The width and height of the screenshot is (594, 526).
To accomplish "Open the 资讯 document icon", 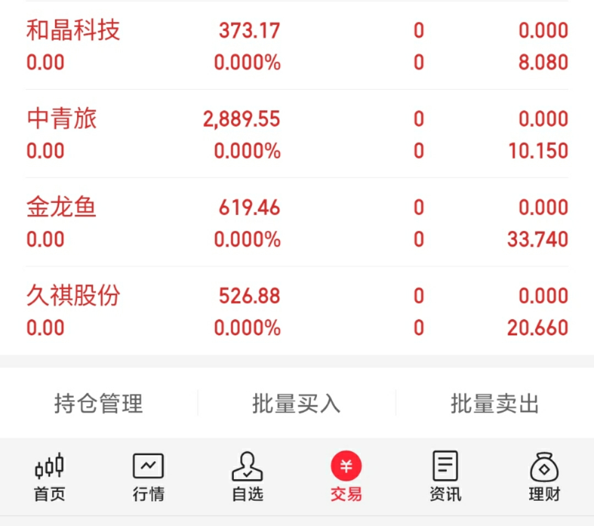I will pos(445,466).
